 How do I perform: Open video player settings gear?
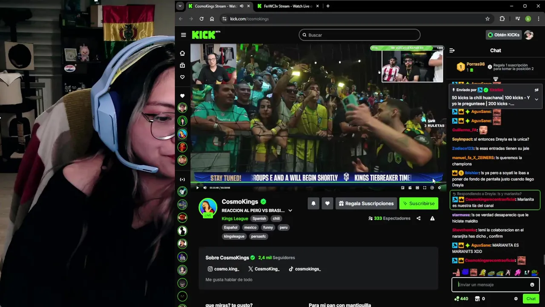[439, 188]
